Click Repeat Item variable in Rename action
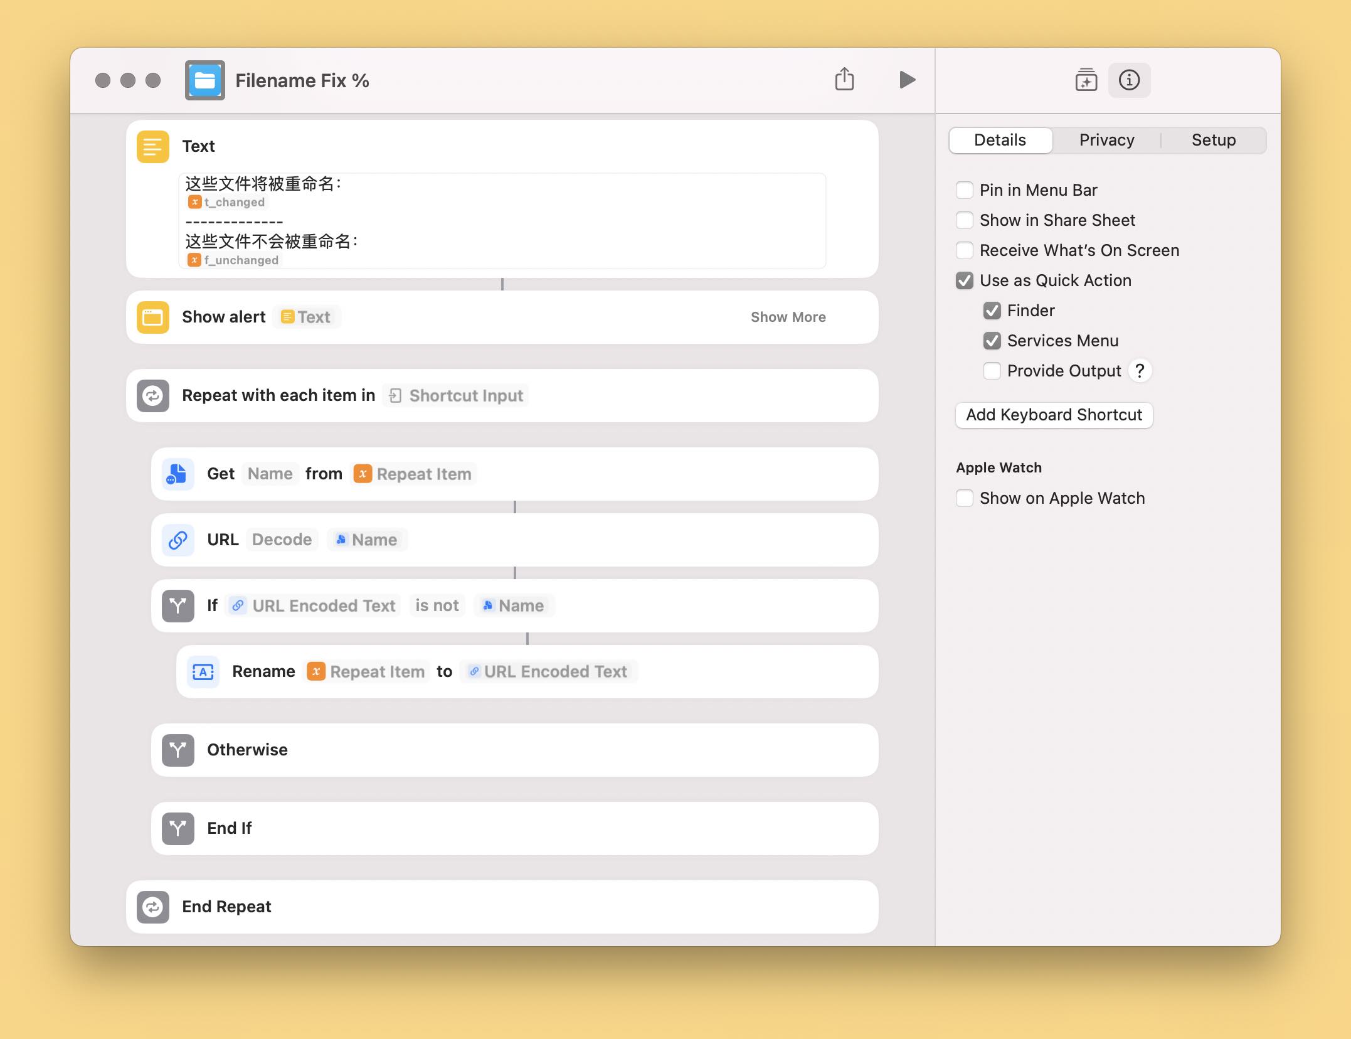This screenshot has height=1039, width=1351. point(366,671)
